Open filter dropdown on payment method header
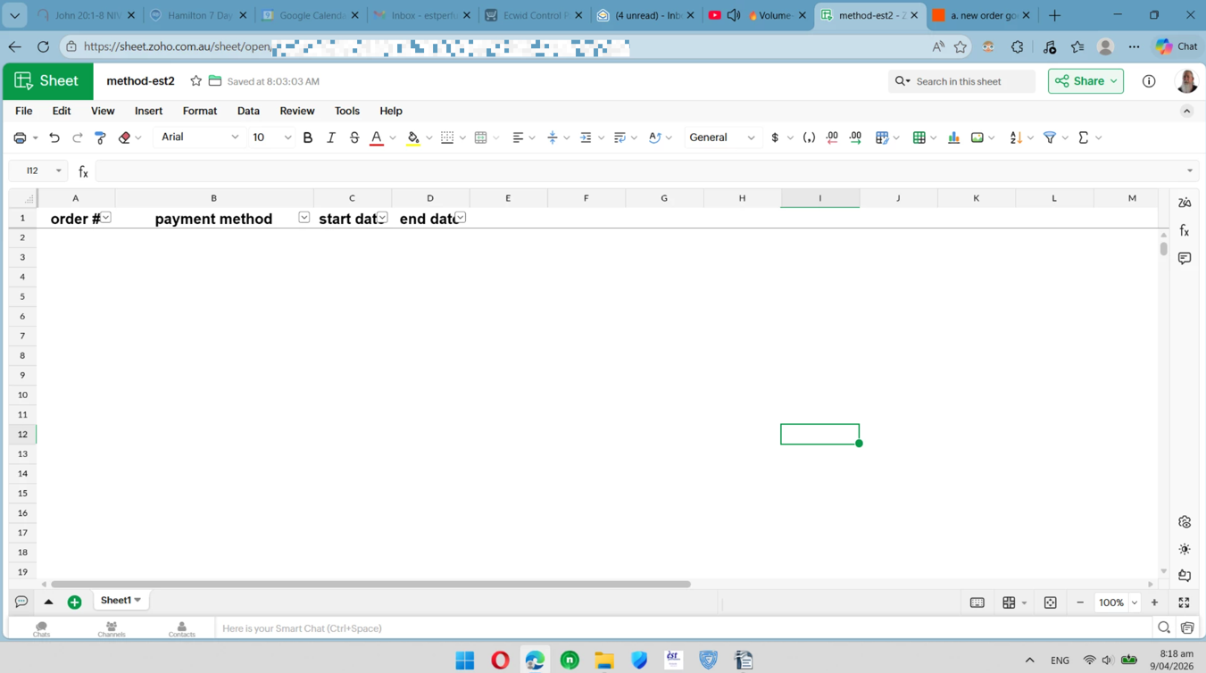The width and height of the screenshot is (1206, 673). click(x=304, y=218)
